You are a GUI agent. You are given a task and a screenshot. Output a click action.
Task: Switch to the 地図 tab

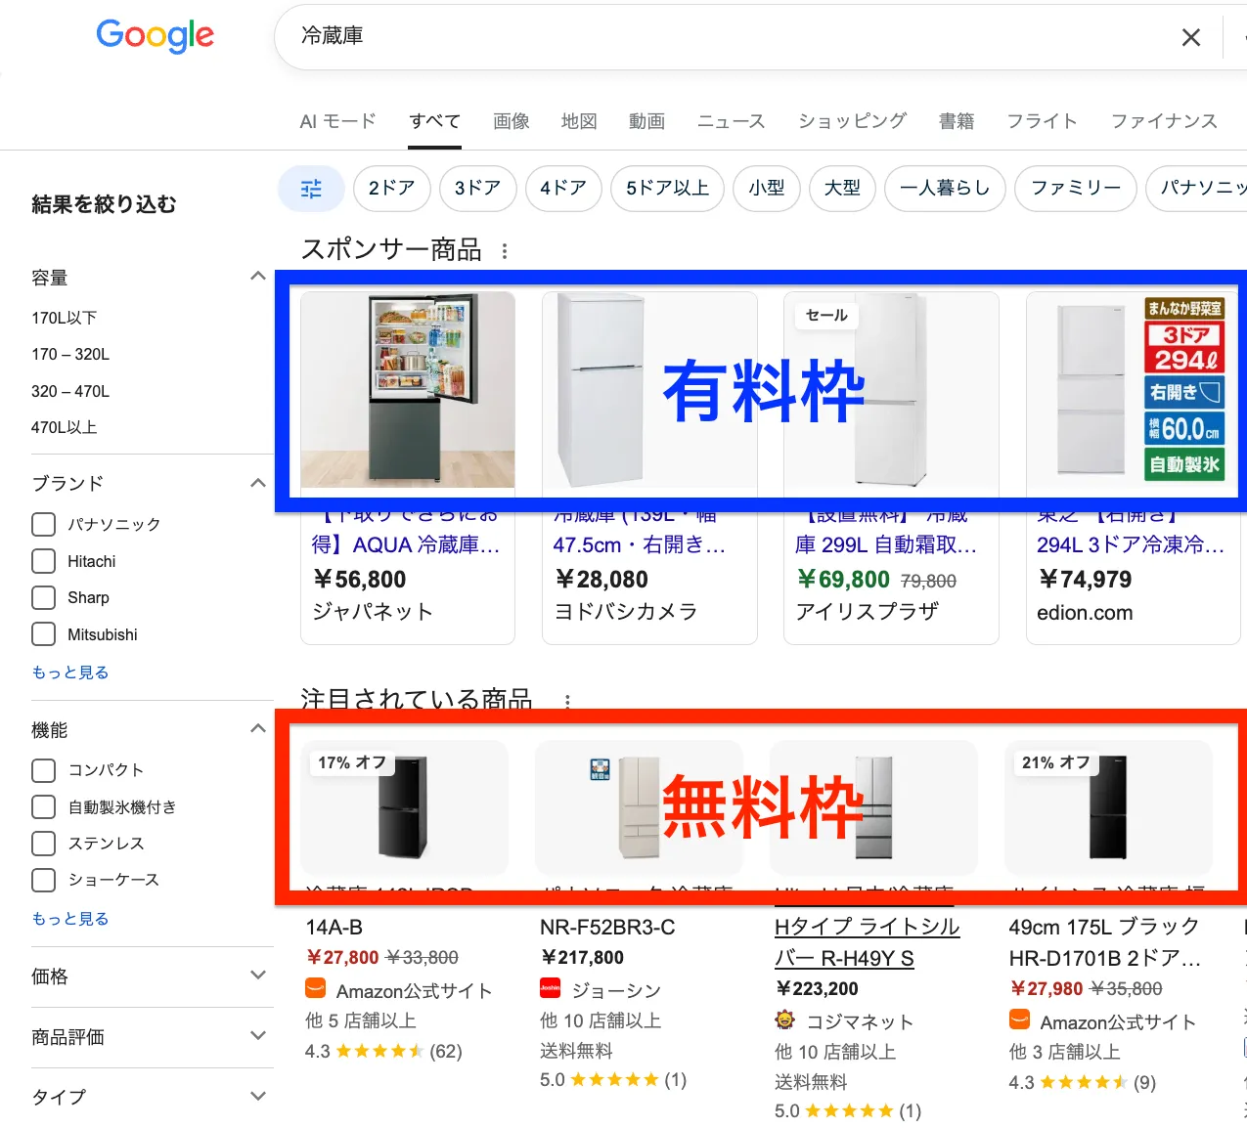pos(579,121)
